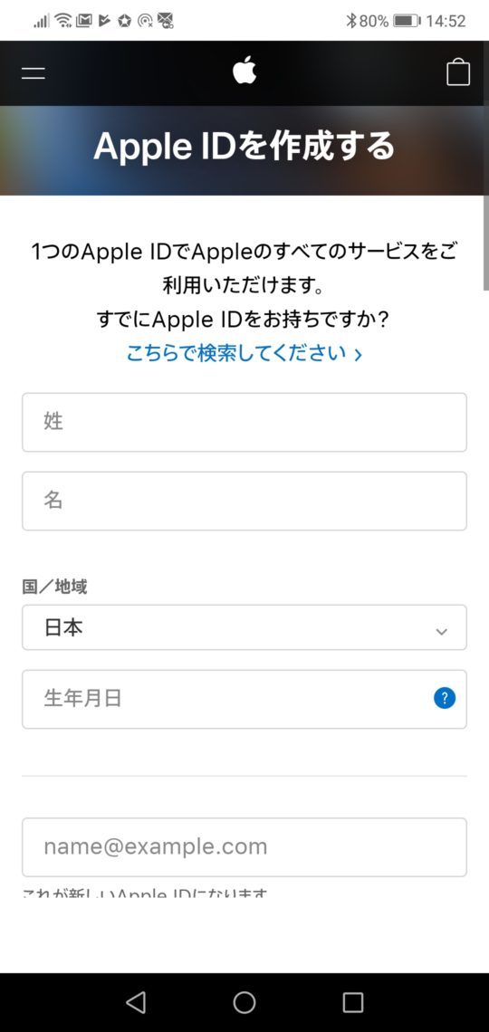Open the hamburger menu in the Apple header
The image size is (489, 1032).
coord(33,72)
